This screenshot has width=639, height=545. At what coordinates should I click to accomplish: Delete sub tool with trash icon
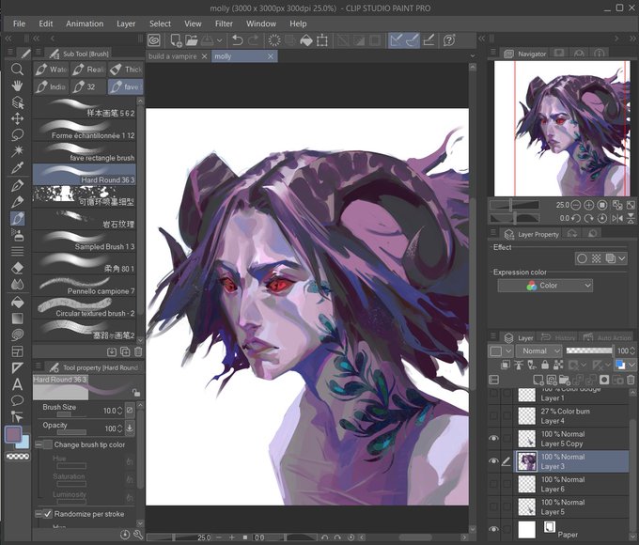coord(138,351)
